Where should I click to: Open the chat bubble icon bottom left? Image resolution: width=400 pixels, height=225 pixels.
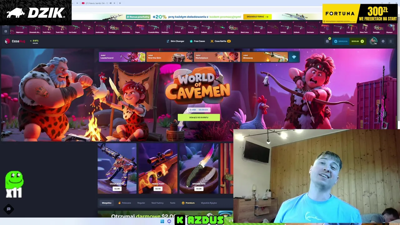9,209
